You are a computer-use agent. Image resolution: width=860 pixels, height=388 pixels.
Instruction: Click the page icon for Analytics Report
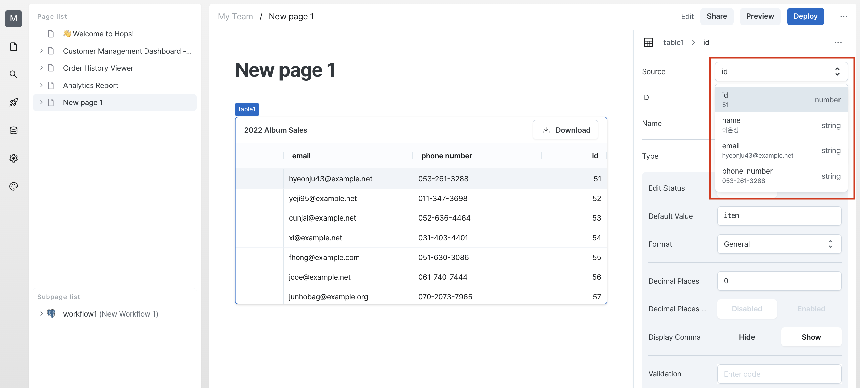tap(51, 85)
